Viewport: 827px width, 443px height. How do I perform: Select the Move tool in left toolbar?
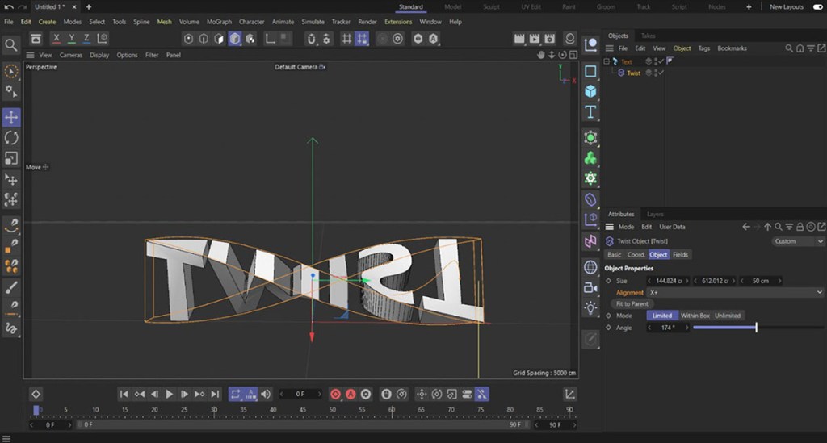11,118
